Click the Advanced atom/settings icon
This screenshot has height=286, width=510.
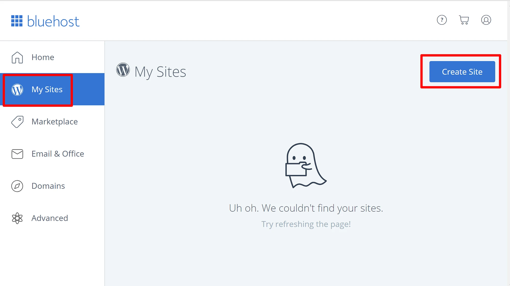click(x=17, y=218)
